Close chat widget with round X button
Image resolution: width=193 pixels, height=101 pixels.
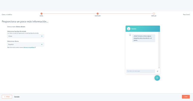(157, 78)
